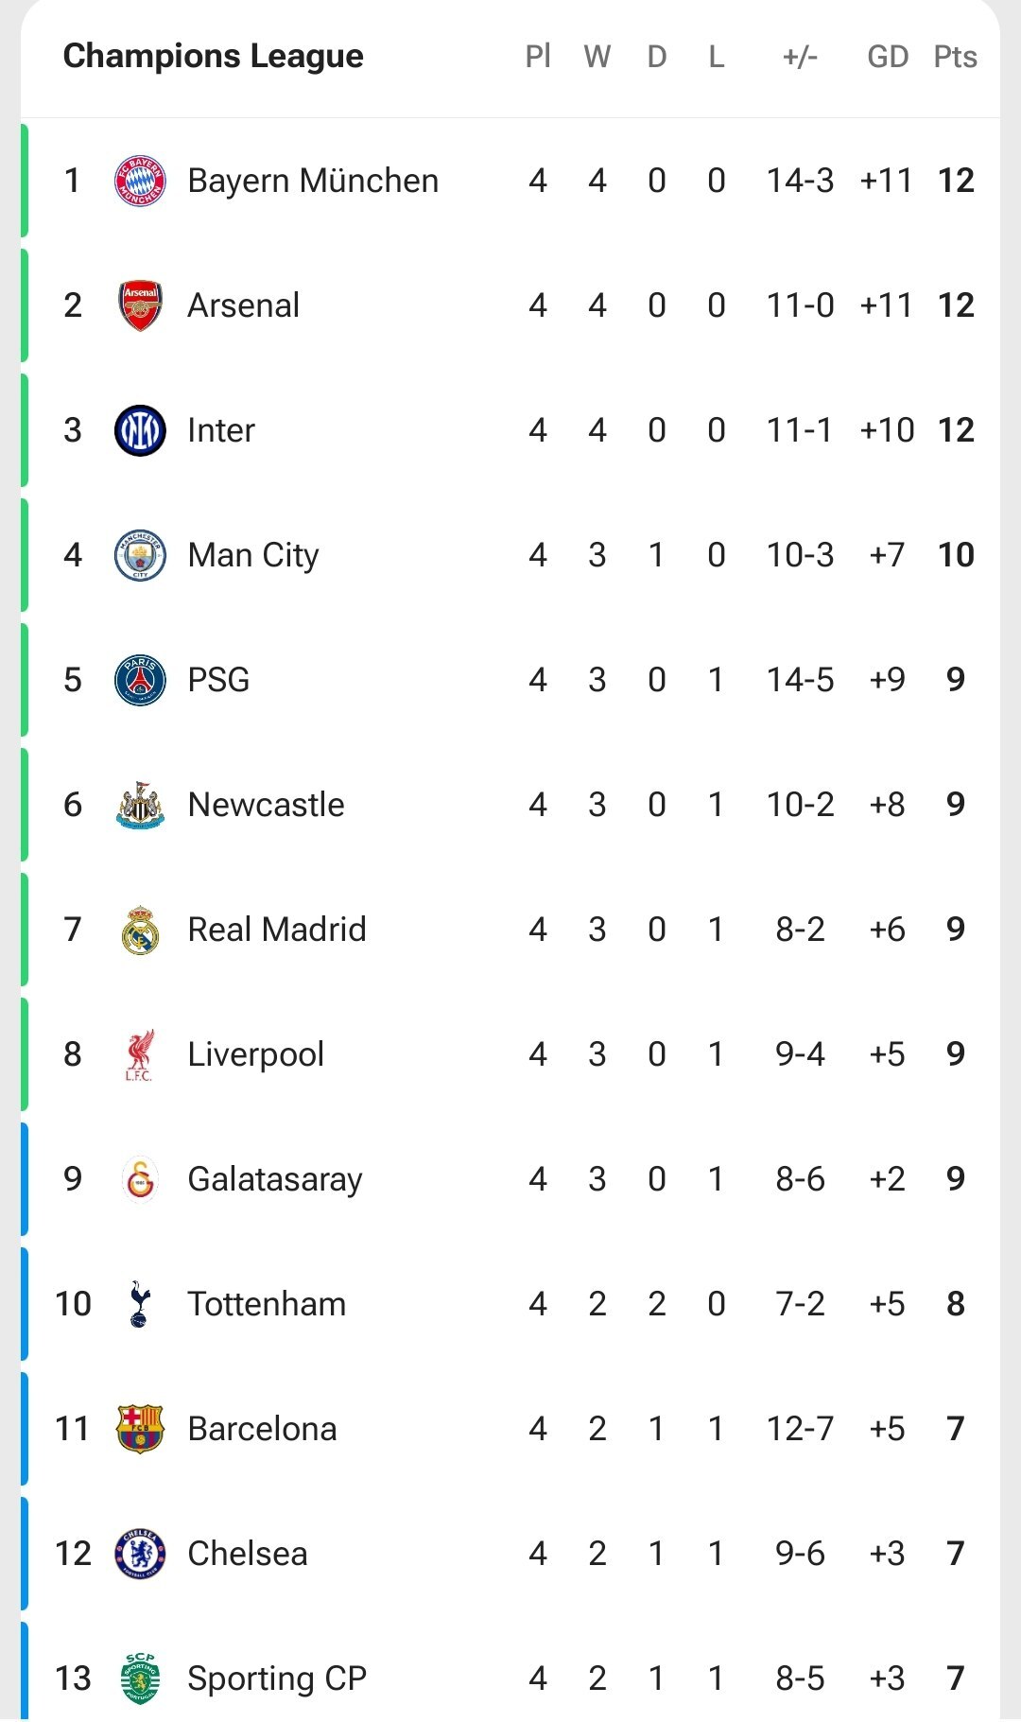
Task: Open the Chelsea club badge
Action: [x=140, y=1554]
